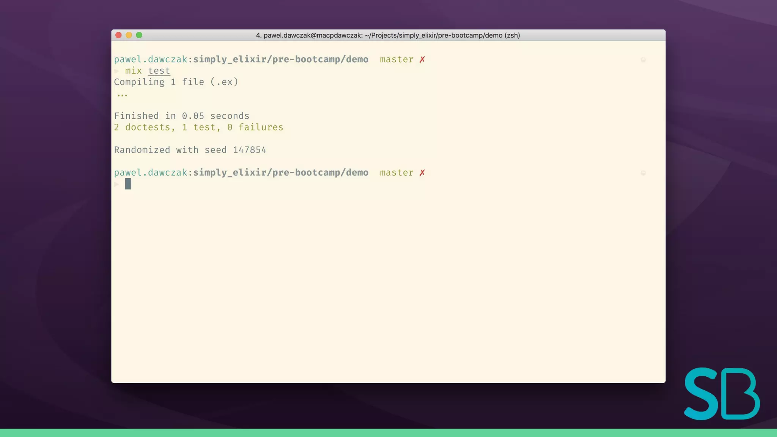Click the prompt arrow beside the cursor
The image size is (777, 437).
coord(116,184)
